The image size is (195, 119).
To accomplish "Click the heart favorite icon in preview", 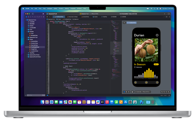I will [x=157, y=82].
